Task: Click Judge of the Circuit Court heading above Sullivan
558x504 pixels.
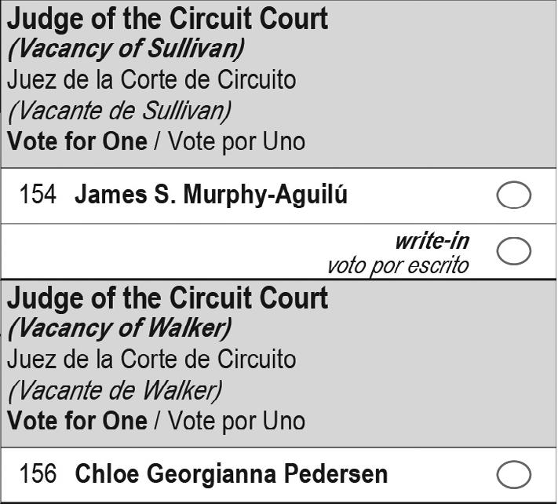Action: click(167, 19)
